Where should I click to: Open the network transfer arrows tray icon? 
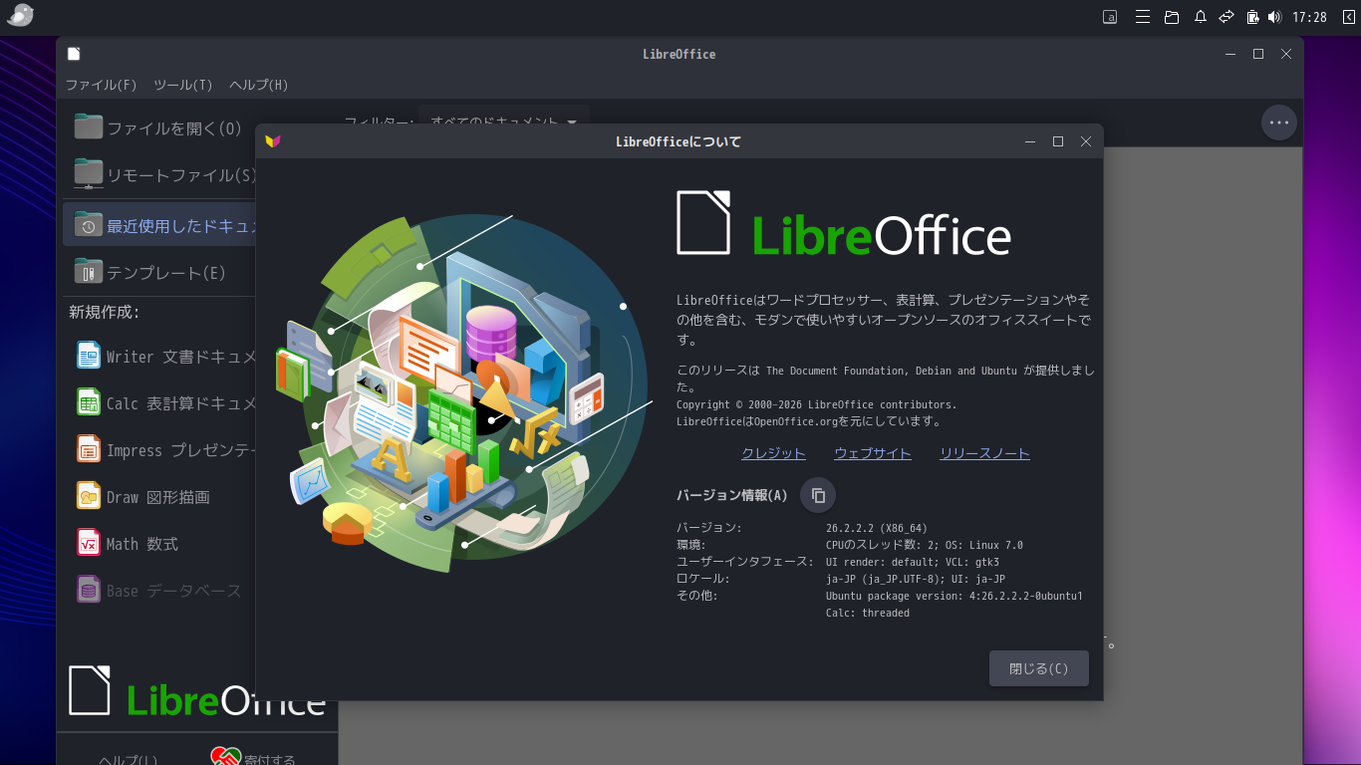pyautogui.click(x=1226, y=17)
